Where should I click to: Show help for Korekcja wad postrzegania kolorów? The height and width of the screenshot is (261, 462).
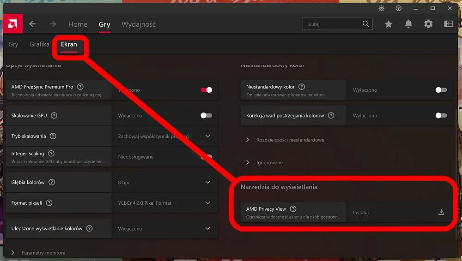(x=331, y=115)
